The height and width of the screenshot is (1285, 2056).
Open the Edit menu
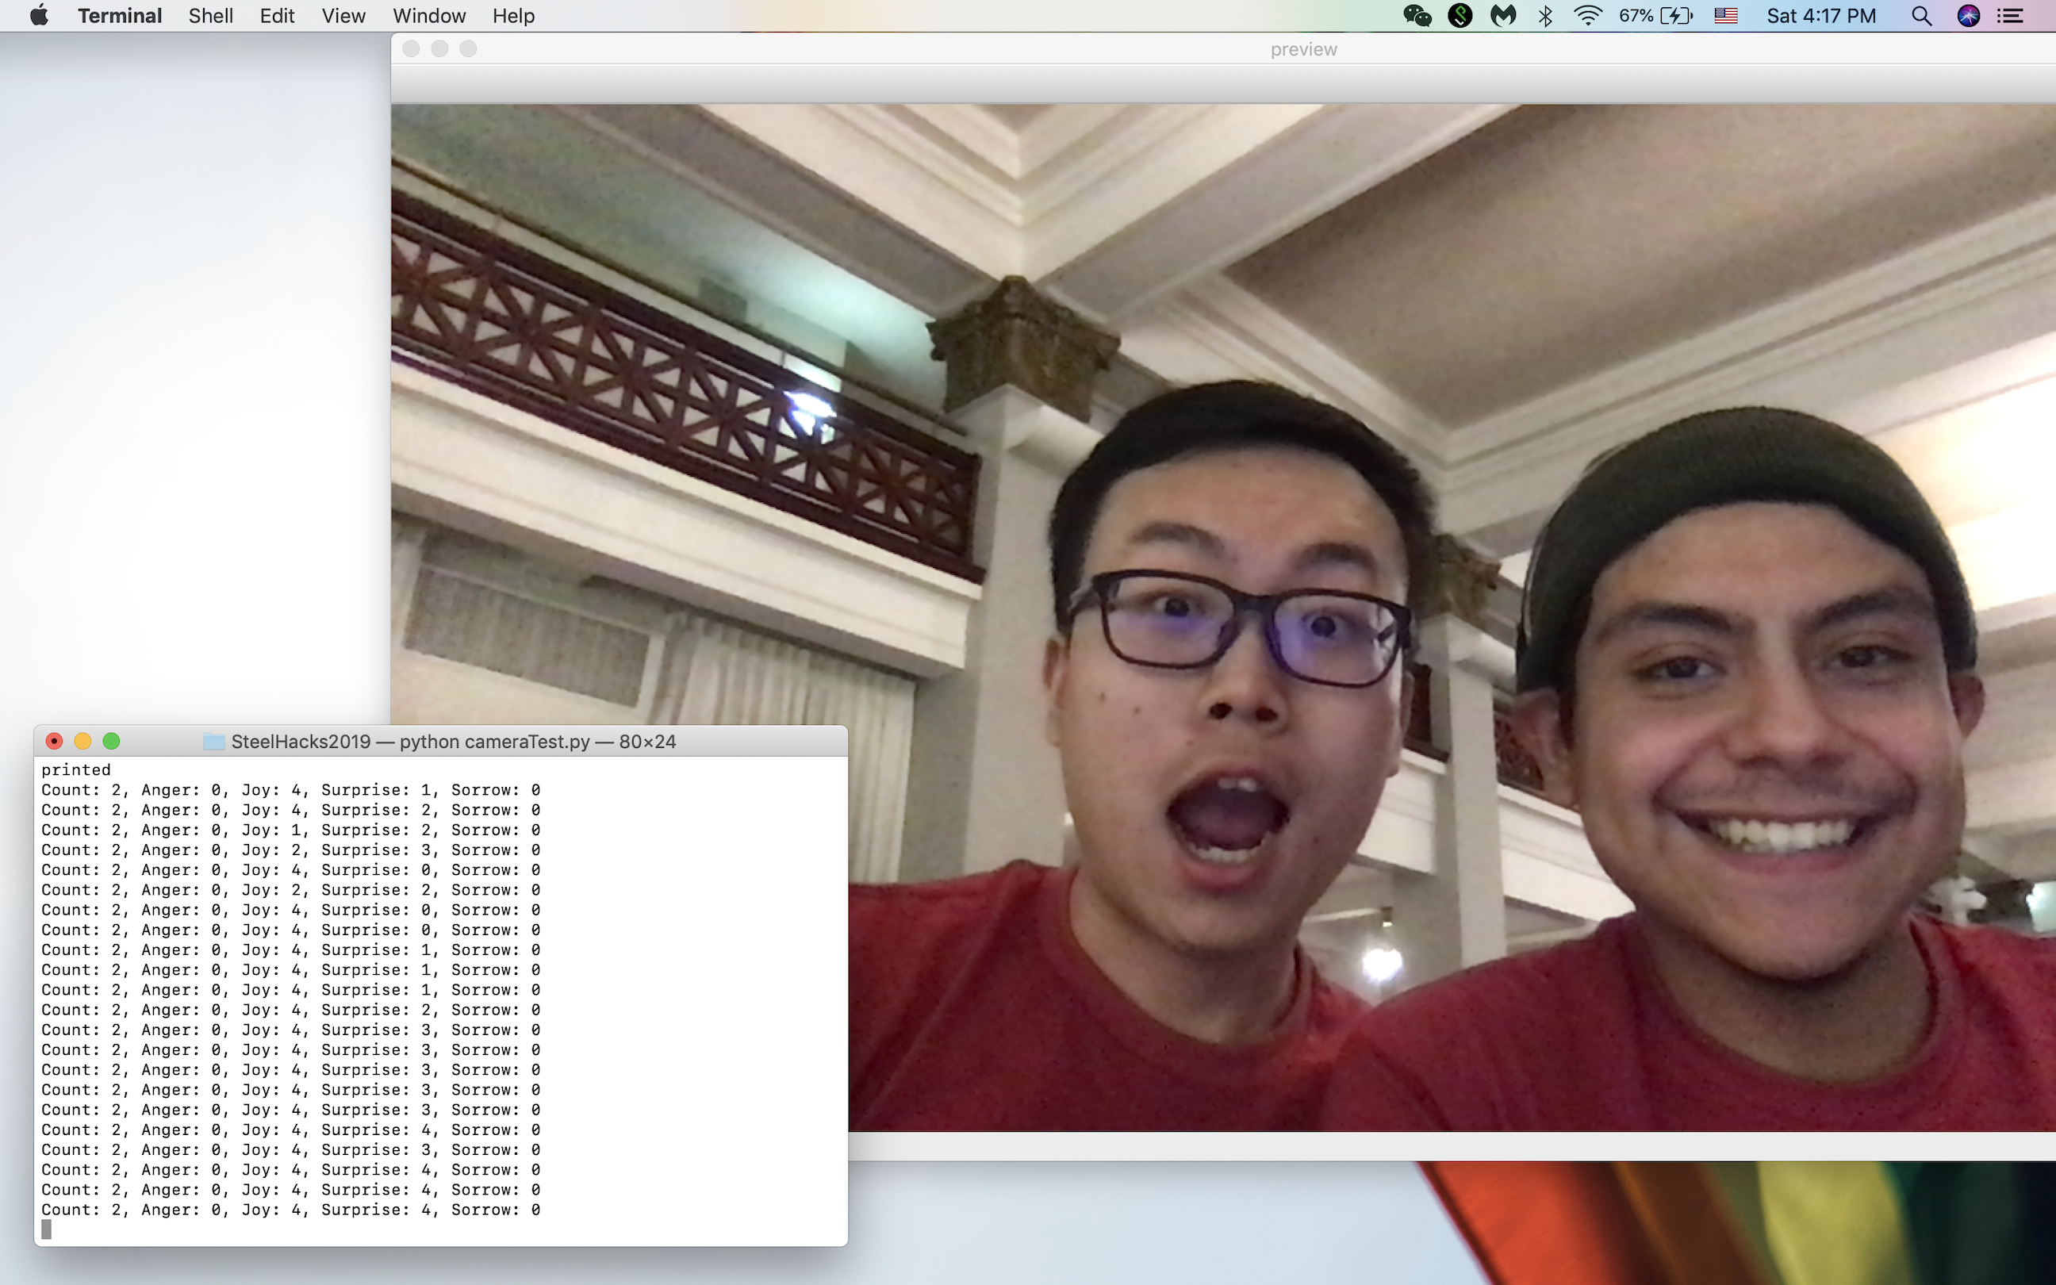pyautogui.click(x=277, y=15)
